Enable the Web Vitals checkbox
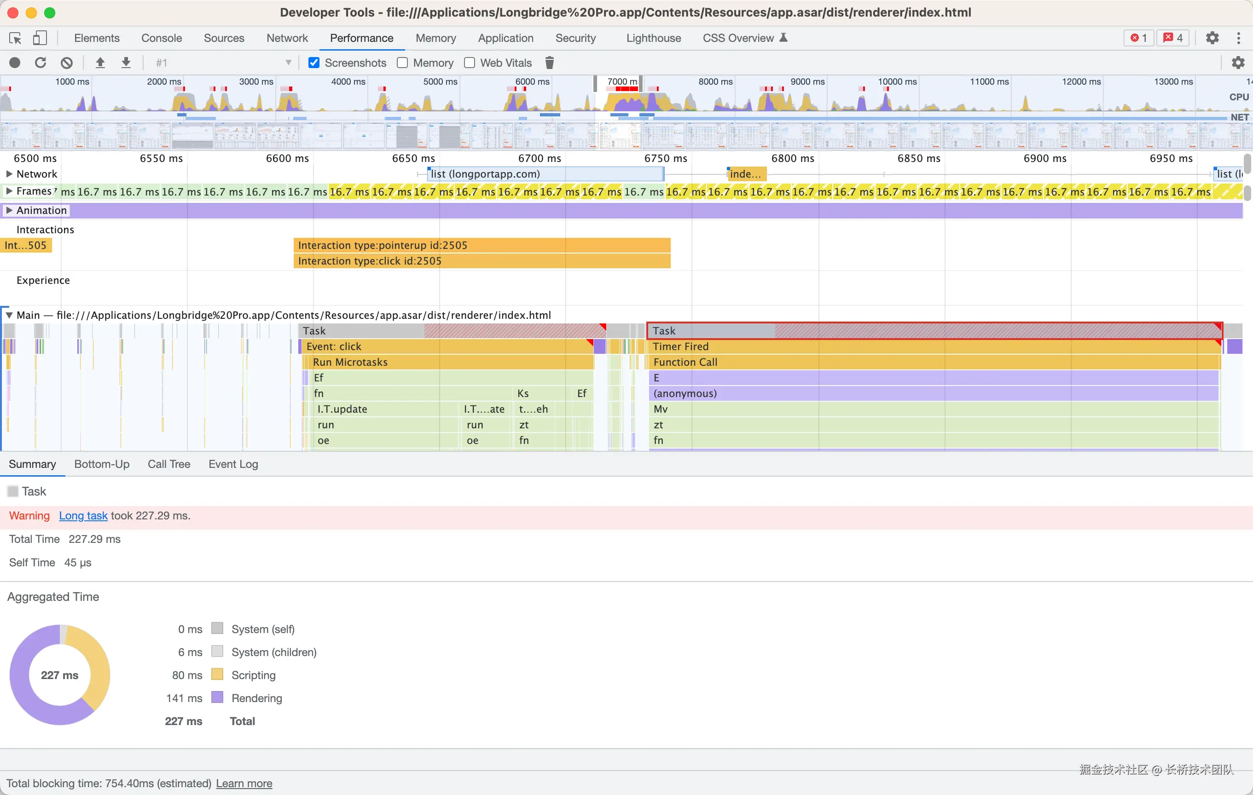 [470, 63]
